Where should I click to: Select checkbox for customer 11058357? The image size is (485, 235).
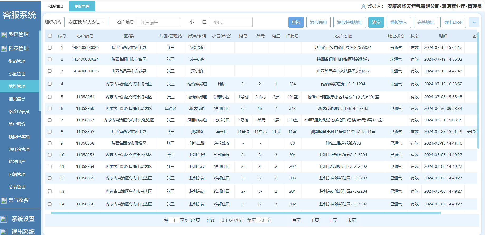pos(50,120)
